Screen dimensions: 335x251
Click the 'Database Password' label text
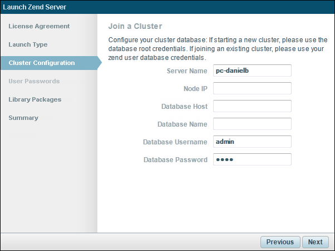(175, 160)
